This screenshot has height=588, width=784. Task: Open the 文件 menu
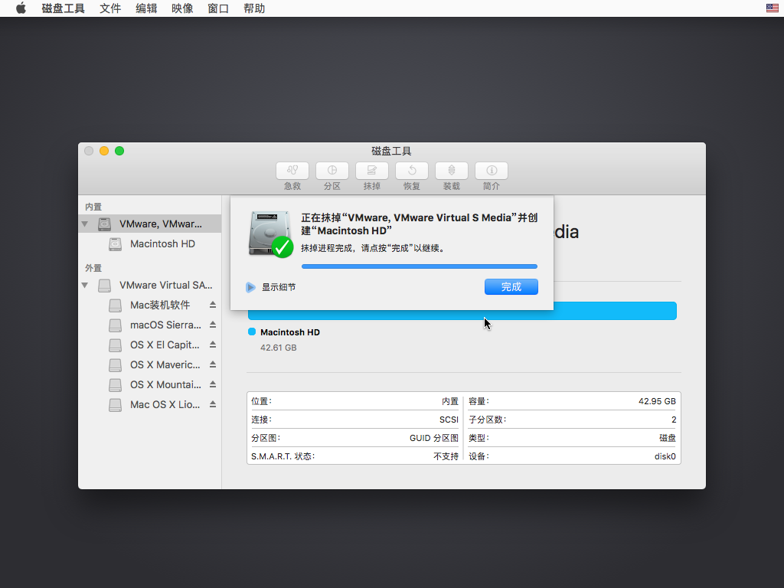(110, 8)
